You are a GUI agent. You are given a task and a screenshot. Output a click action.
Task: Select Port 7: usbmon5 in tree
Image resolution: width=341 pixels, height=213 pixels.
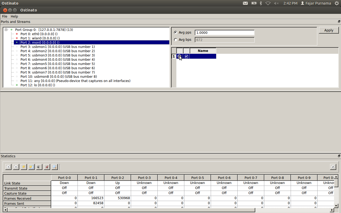pyautogui.click(x=58, y=64)
